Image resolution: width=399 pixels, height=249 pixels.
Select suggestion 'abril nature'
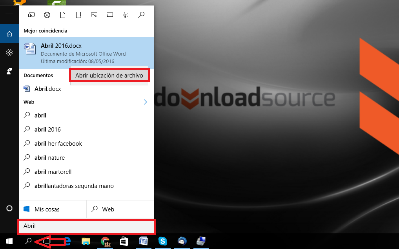[x=86, y=158]
